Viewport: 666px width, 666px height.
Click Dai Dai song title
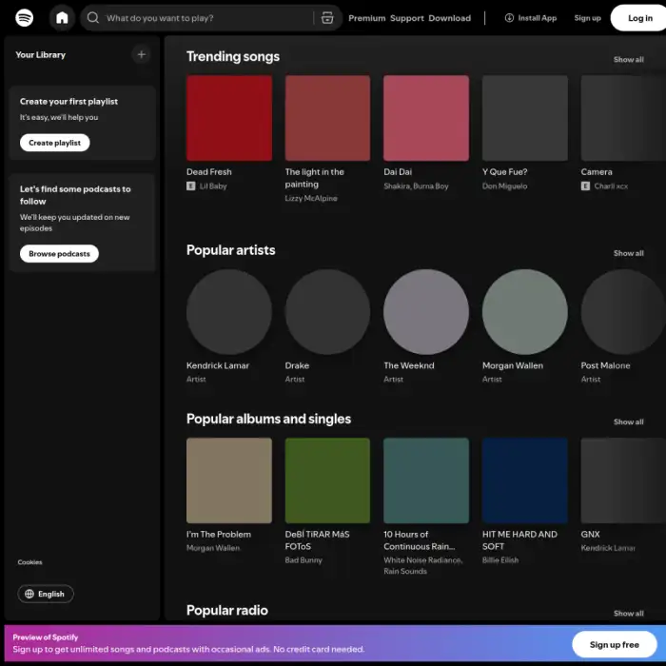point(398,172)
